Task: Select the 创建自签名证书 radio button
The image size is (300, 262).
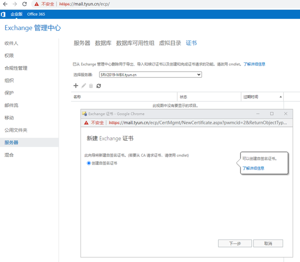Action: pos(89,163)
